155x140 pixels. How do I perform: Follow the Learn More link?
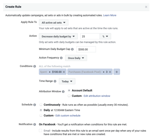coord(110,15)
